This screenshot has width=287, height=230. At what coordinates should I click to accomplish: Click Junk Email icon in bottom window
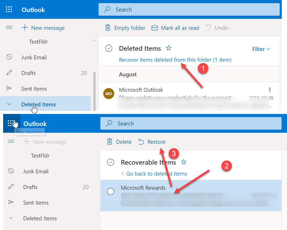pyautogui.click(x=11, y=171)
